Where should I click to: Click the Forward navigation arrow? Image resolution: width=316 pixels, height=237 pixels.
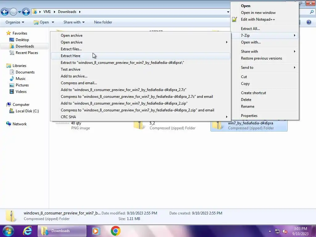click(13, 12)
